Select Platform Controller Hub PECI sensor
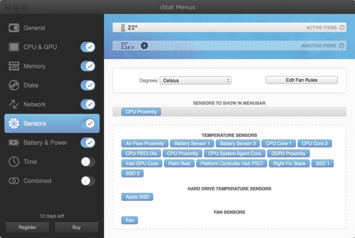This screenshot has width=355, height=238. [x=232, y=164]
